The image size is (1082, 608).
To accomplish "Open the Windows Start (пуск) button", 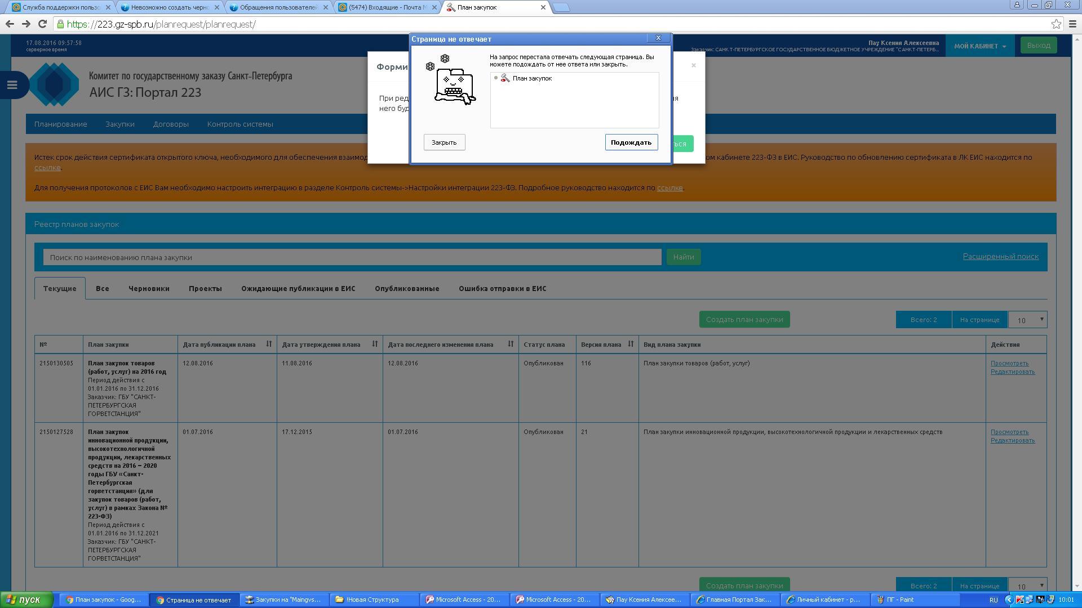I will point(26,600).
